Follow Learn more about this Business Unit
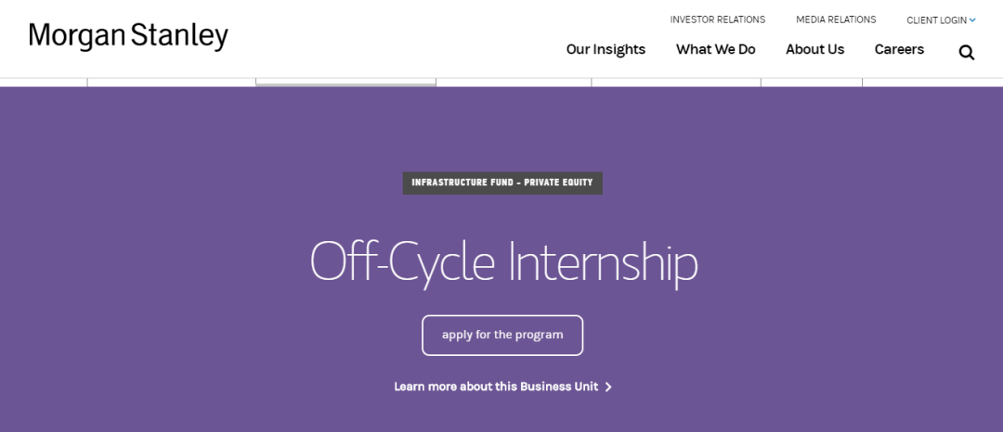 pos(496,387)
